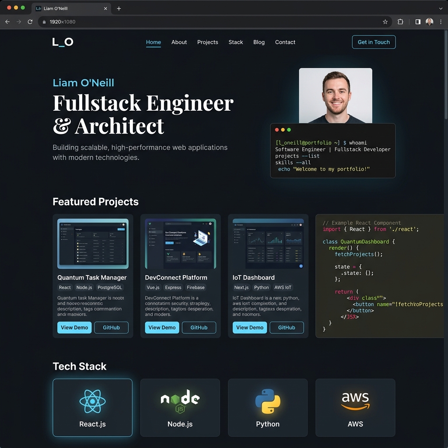Select the Python logo icon
The image size is (448, 448).
pos(268,401)
